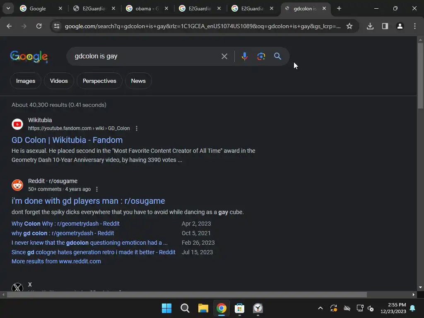The height and width of the screenshot is (318, 424).
Task: Open the taskbar clock and date
Action: 393,308
